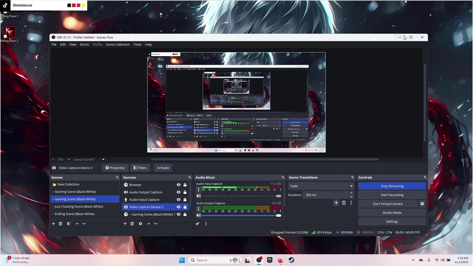Enable Studio Mode
This screenshot has width=473, height=266.
pyautogui.click(x=392, y=212)
